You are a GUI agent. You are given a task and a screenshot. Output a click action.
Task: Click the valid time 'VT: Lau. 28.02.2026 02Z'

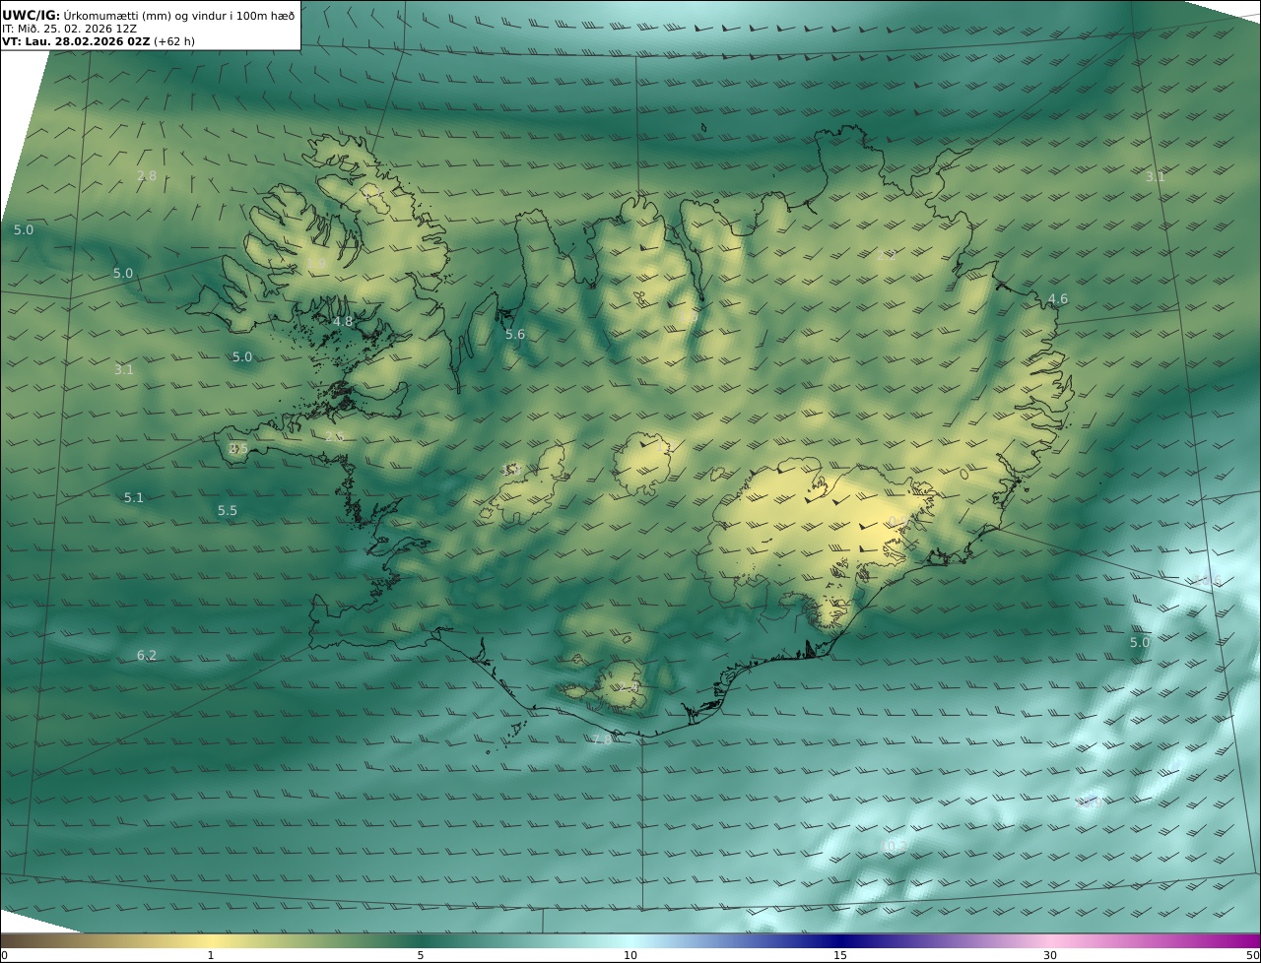coord(76,42)
